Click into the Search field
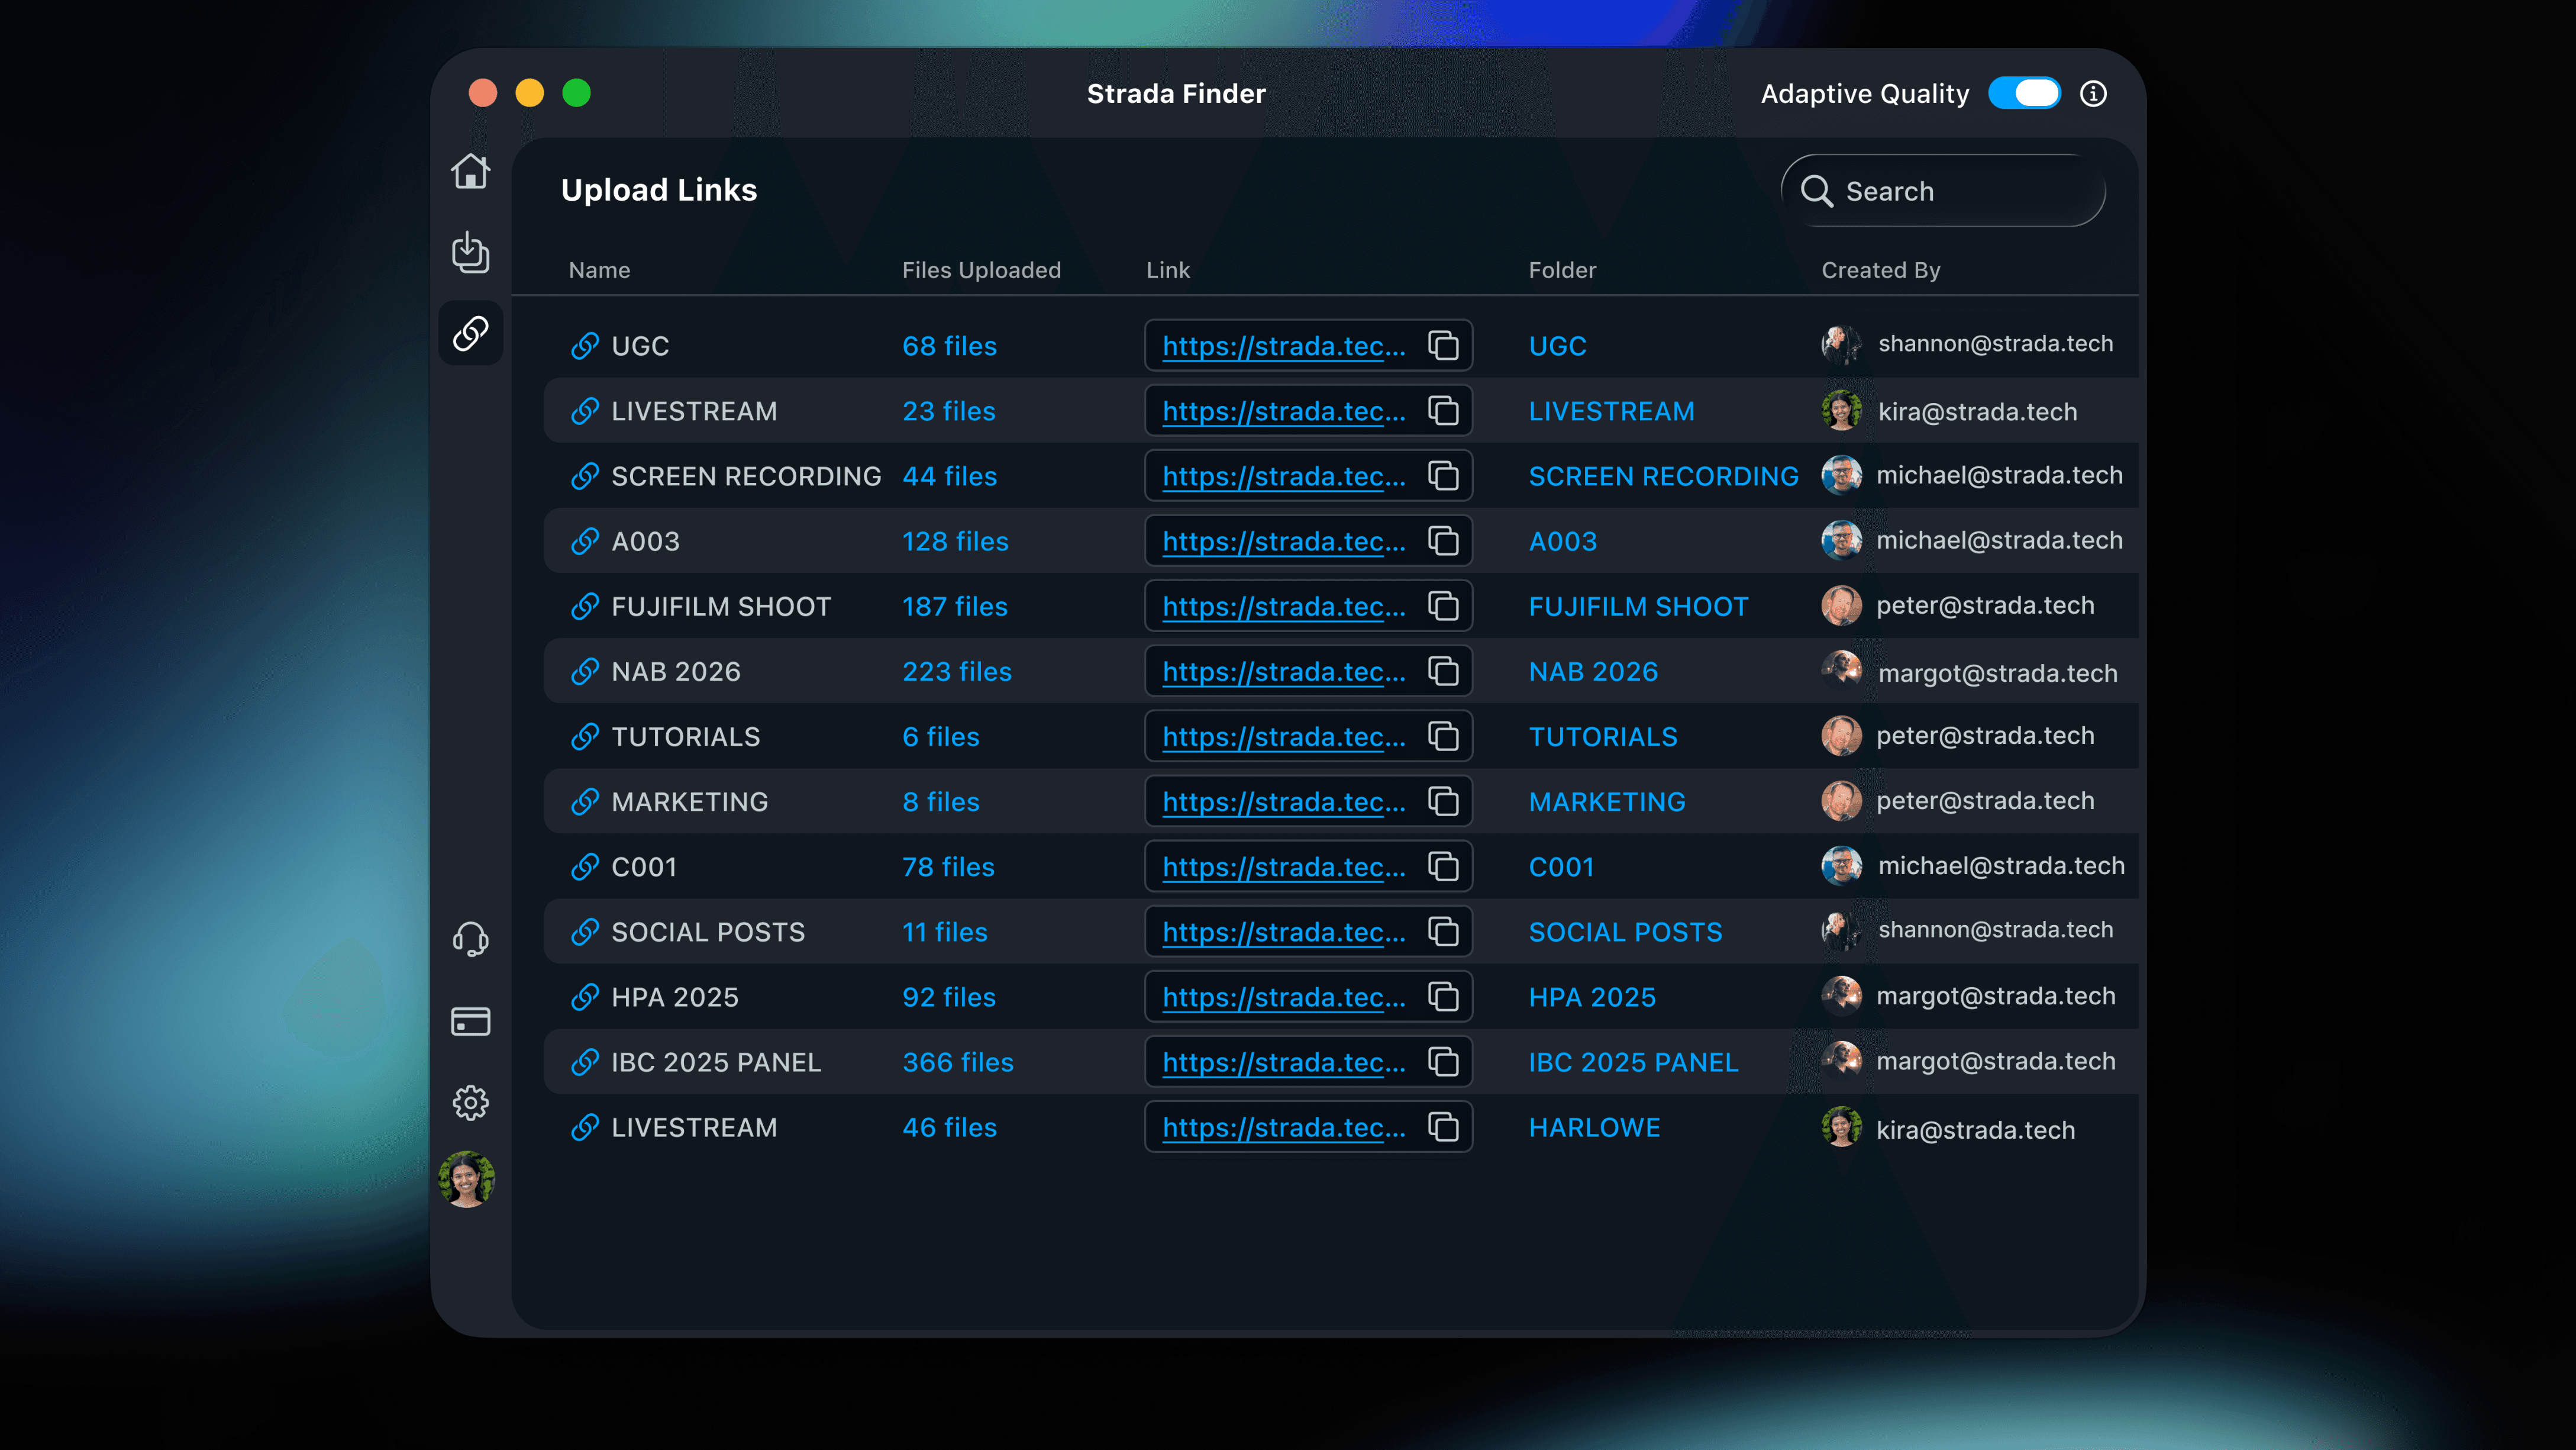This screenshot has width=2576, height=1450. tap(1943, 191)
